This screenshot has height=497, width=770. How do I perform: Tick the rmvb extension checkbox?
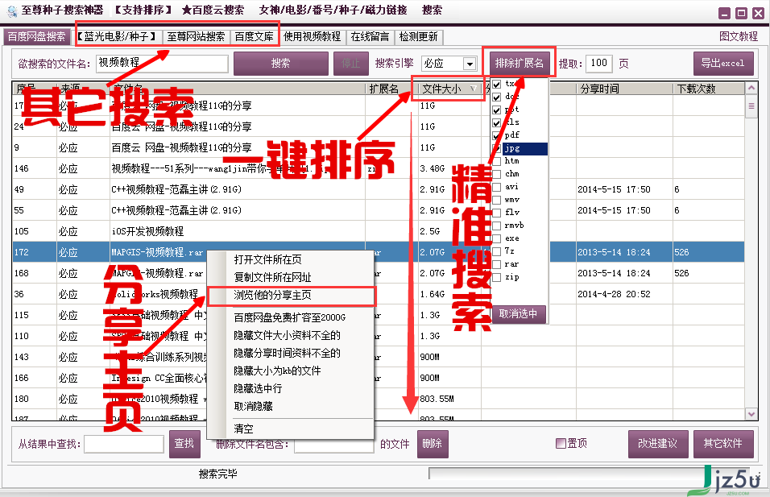(496, 226)
